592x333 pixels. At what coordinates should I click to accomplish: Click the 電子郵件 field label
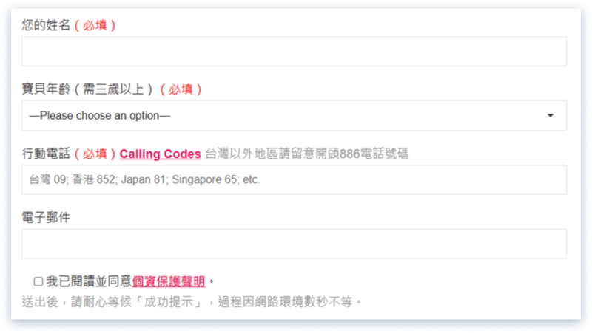pos(46,218)
